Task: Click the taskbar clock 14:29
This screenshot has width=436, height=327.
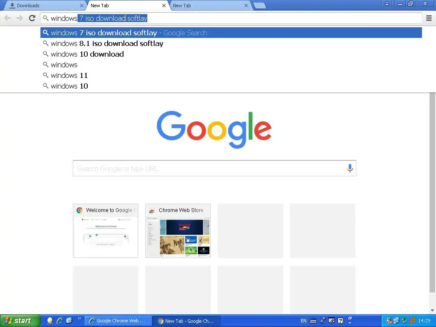Action: tap(424, 321)
